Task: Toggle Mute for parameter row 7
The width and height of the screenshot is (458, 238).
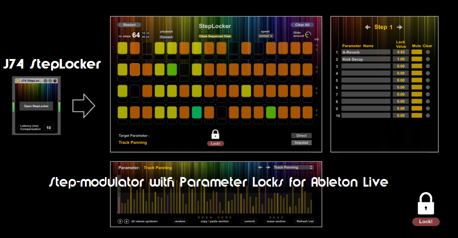Action: click(417, 94)
